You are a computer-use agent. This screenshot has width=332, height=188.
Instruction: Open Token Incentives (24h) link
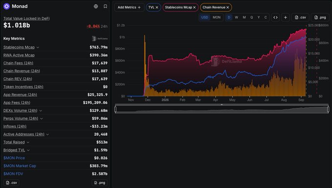coord(23,87)
